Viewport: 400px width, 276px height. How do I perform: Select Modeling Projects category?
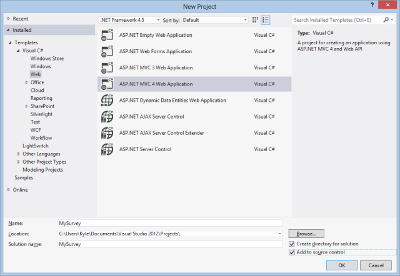click(x=42, y=170)
